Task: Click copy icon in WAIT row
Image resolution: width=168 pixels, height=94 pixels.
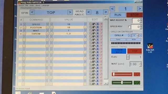Action: 91,30
